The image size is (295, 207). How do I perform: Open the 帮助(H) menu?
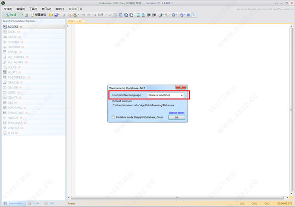click(59, 9)
